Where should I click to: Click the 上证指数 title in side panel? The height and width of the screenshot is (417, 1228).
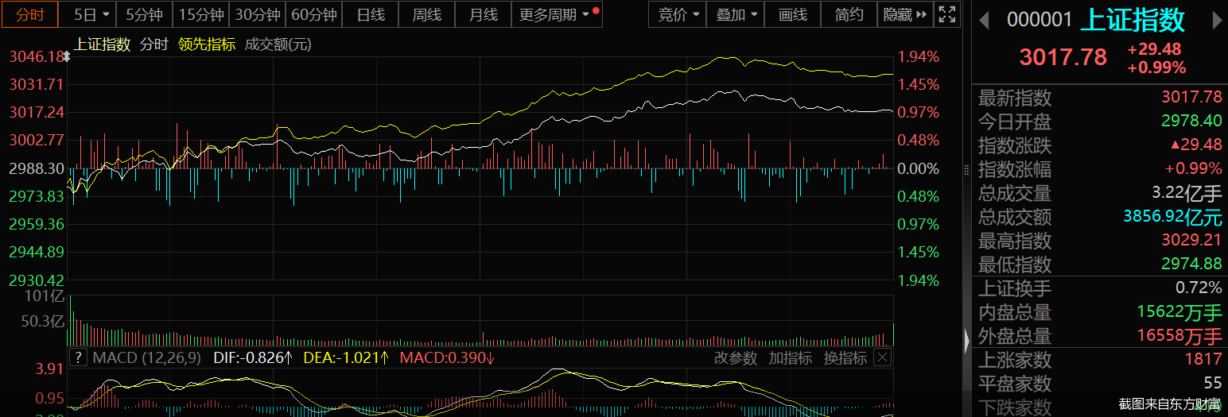[1133, 20]
